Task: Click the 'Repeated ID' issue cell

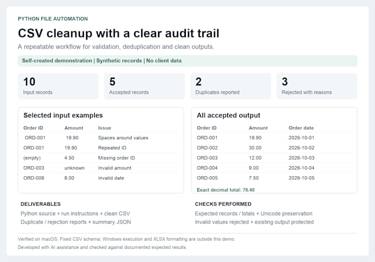Action: point(112,148)
